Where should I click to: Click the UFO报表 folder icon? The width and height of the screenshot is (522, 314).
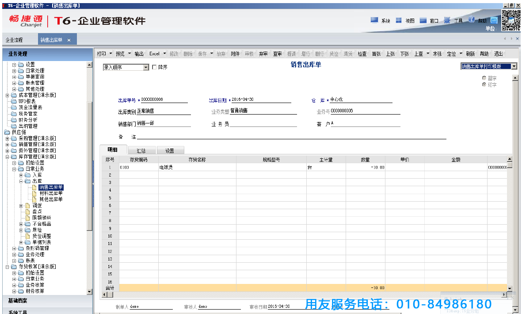tap(14, 101)
